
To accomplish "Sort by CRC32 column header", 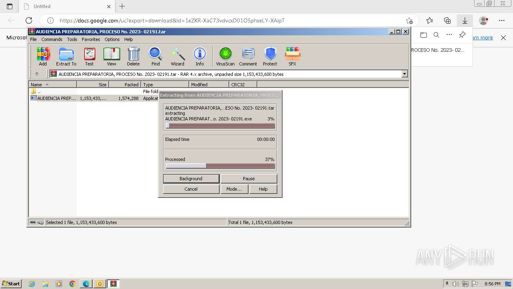I will pos(243,85).
